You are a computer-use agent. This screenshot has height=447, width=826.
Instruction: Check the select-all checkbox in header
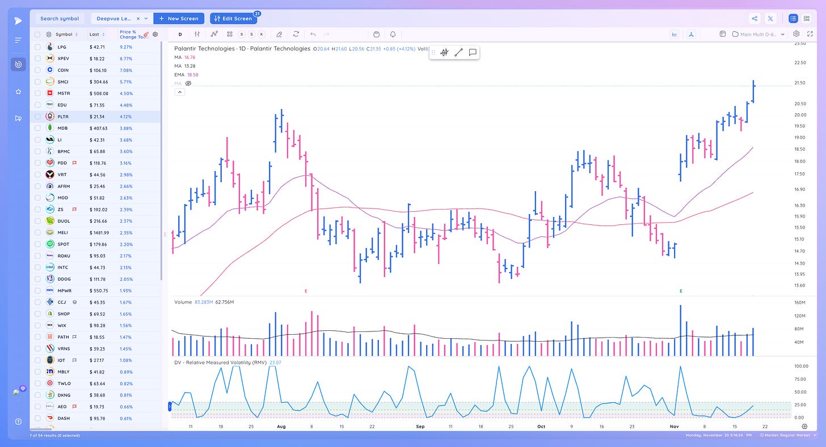(x=37, y=35)
